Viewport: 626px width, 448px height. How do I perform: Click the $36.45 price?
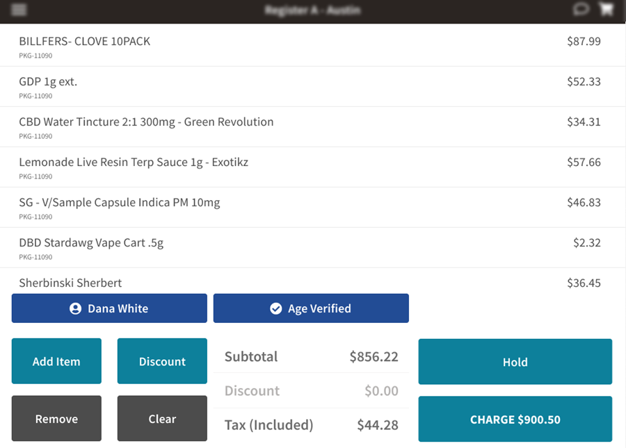click(x=584, y=283)
